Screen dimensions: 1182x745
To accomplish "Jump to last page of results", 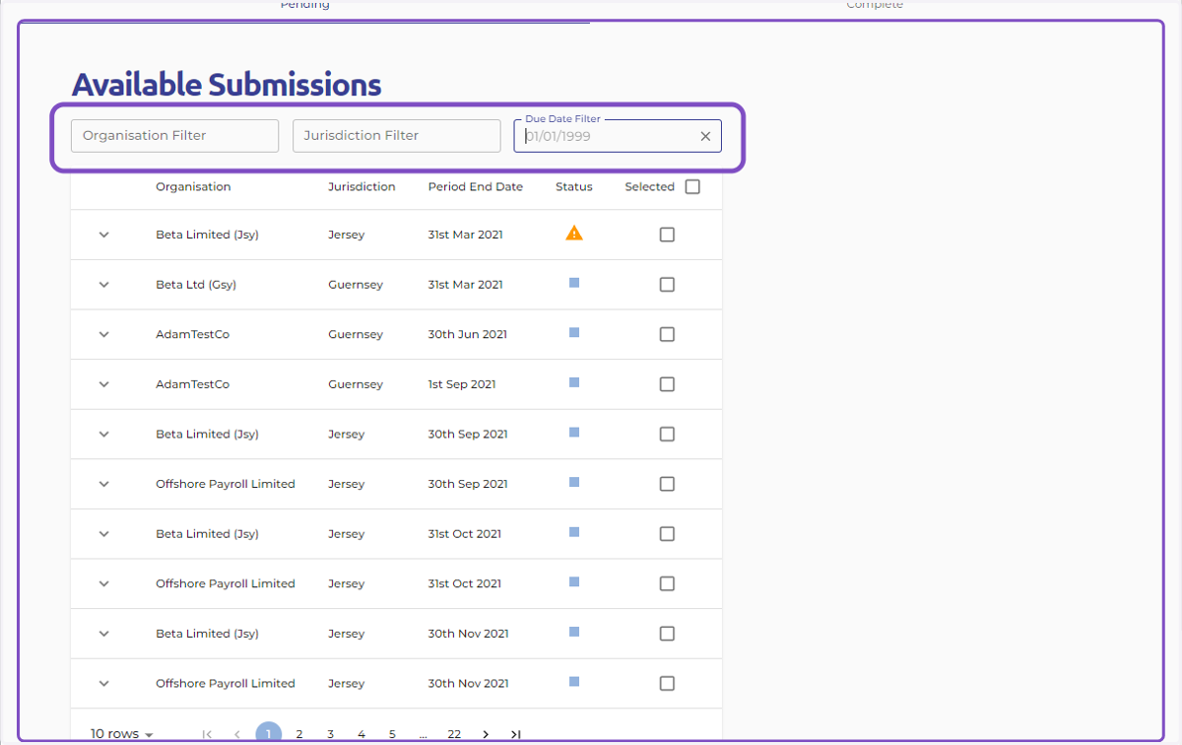I will pyautogui.click(x=515, y=734).
